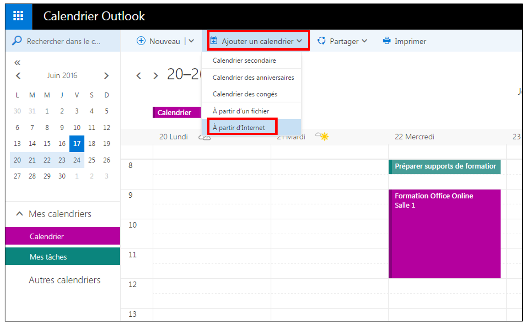Select date 17 in mini calendar
The width and height of the screenshot is (526, 325).
click(77, 144)
